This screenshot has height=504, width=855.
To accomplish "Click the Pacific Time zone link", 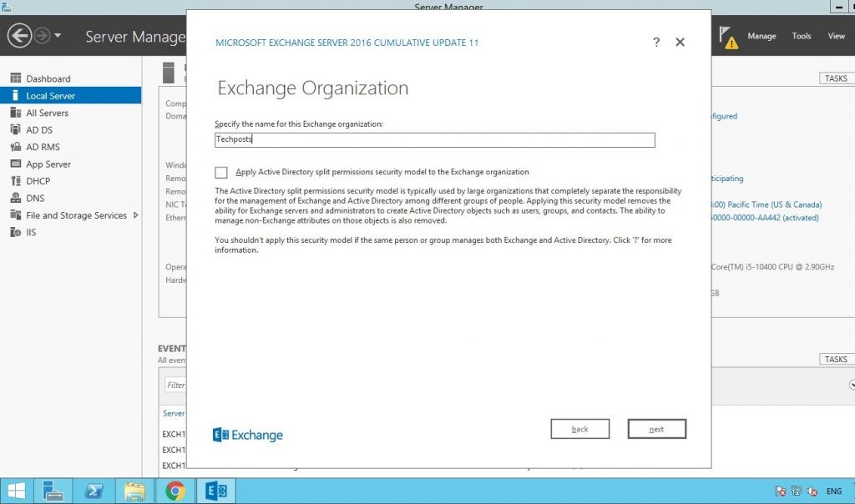I will click(766, 204).
